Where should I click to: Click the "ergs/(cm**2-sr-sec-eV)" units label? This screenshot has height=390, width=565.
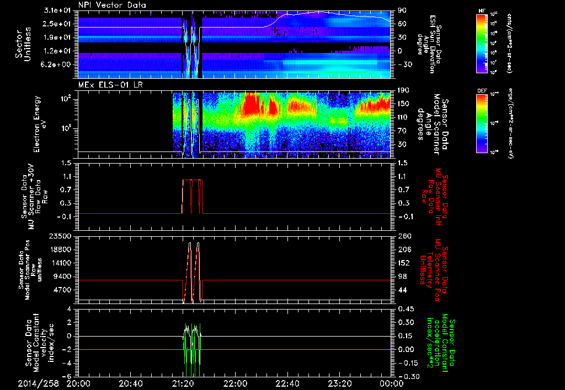(x=510, y=123)
